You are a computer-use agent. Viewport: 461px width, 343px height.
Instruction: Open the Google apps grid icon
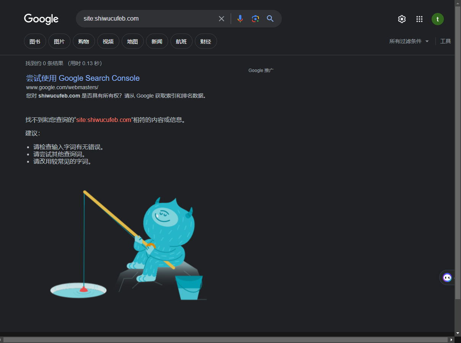(x=419, y=19)
